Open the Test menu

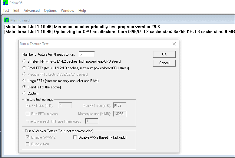coord(6,11)
